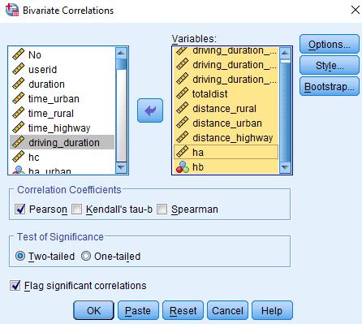Viewport: 362px width, 324px height.
Task: Tick the Spearman checkbox
Action: [162, 209]
